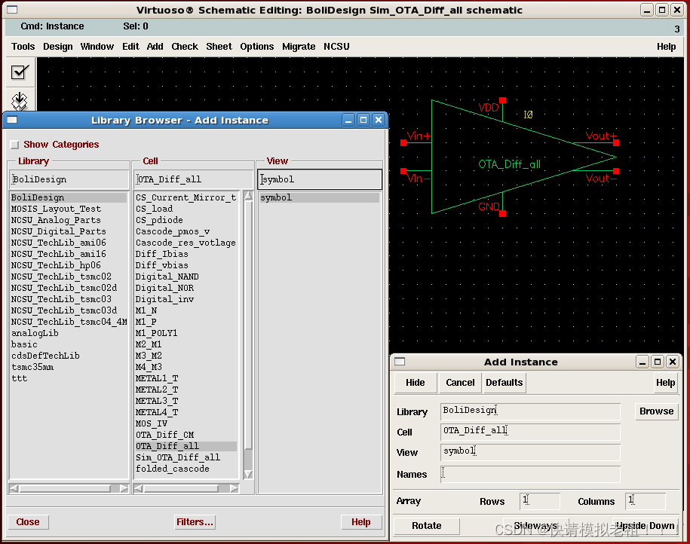Open Virtuoso main window menu icon in title bar
The image size is (690, 544).
coord(12,9)
